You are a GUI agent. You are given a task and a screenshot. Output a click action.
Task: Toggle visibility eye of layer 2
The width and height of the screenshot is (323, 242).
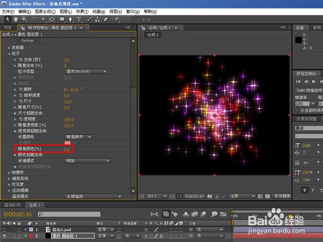point(5,236)
